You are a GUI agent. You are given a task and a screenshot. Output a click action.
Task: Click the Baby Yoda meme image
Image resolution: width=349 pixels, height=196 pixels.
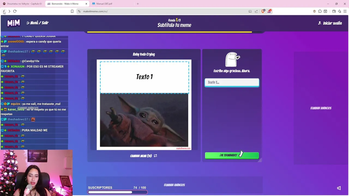click(144, 120)
